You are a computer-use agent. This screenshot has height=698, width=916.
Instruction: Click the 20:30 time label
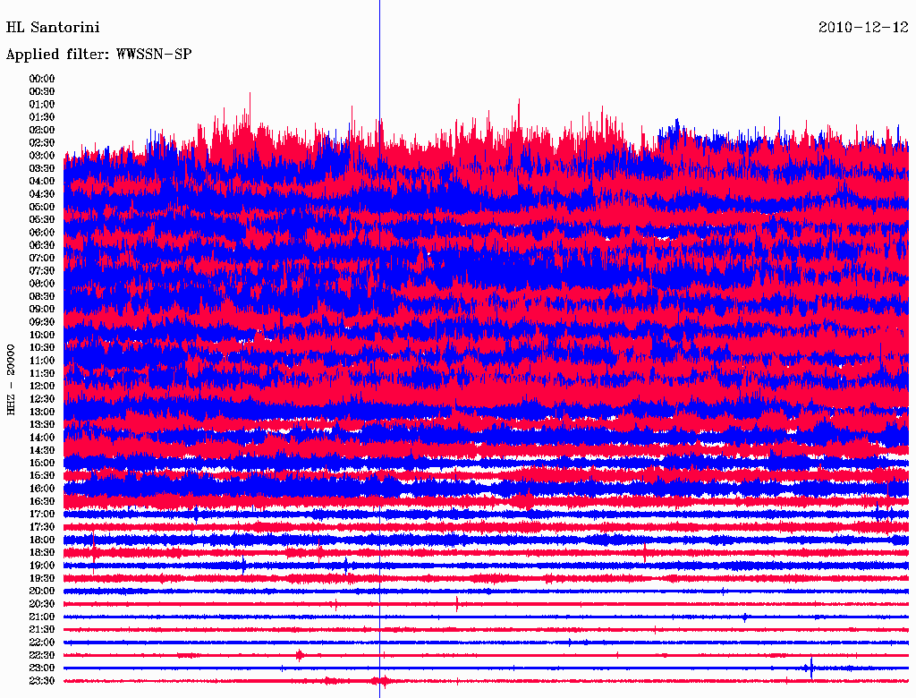point(42,604)
